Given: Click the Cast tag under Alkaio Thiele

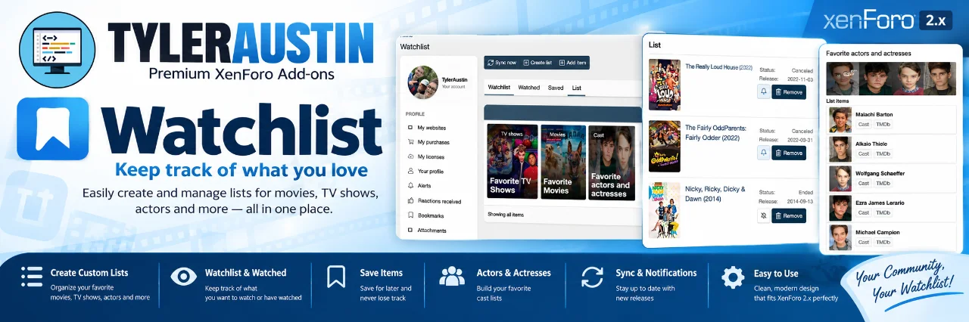Looking at the screenshot, I should (x=863, y=153).
